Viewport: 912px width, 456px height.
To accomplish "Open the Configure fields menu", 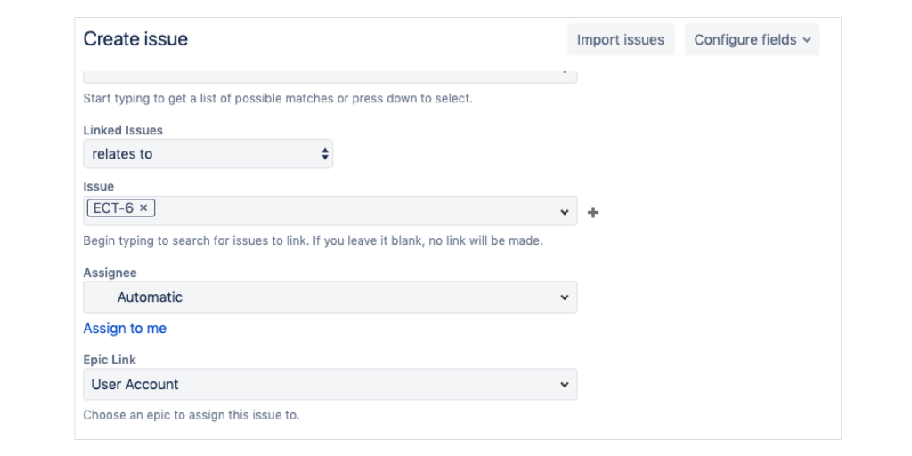I will 752,40.
